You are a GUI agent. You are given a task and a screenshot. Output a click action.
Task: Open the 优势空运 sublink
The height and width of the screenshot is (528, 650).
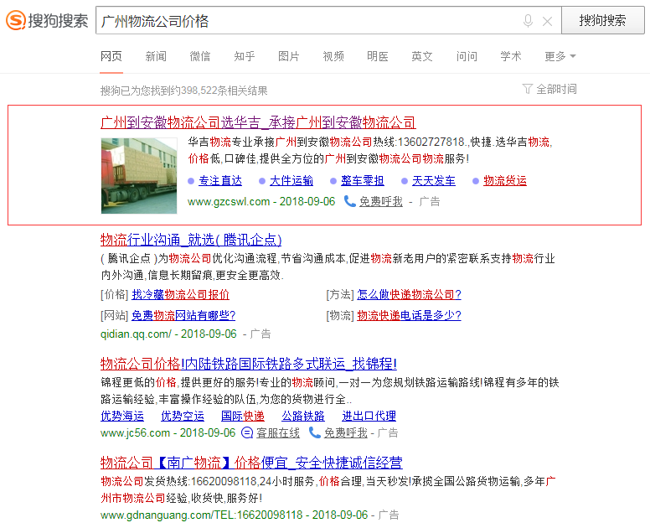click(x=183, y=416)
